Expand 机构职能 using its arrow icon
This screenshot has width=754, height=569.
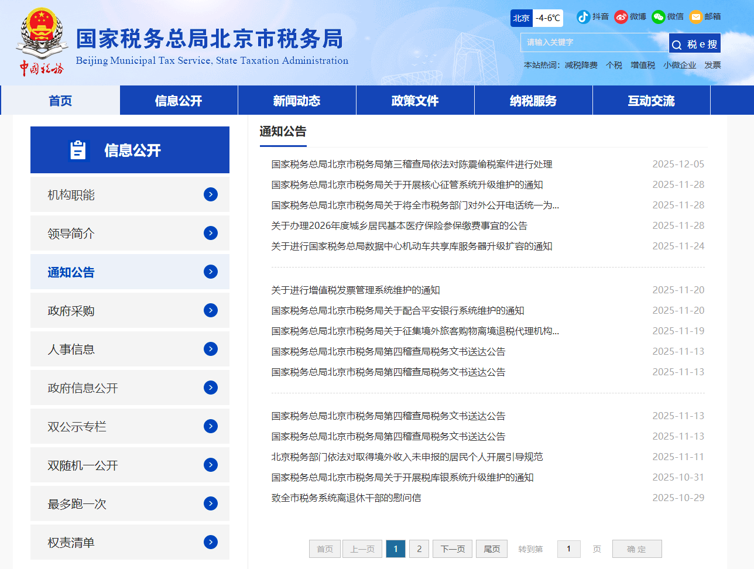click(x=211, y=194)
